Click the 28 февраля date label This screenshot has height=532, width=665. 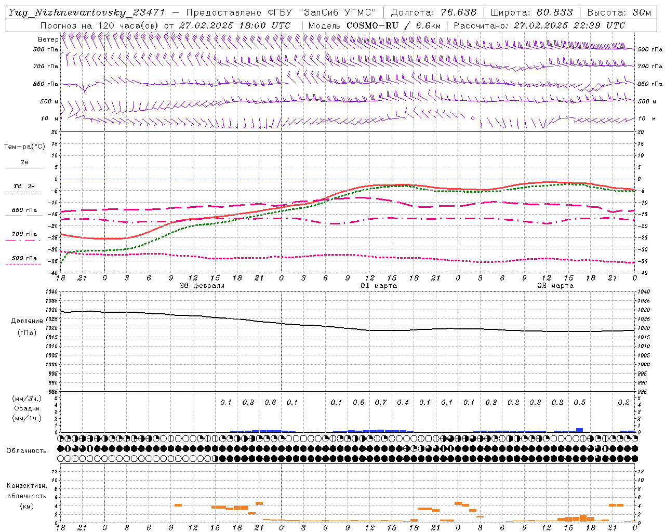tap(202, 286)
